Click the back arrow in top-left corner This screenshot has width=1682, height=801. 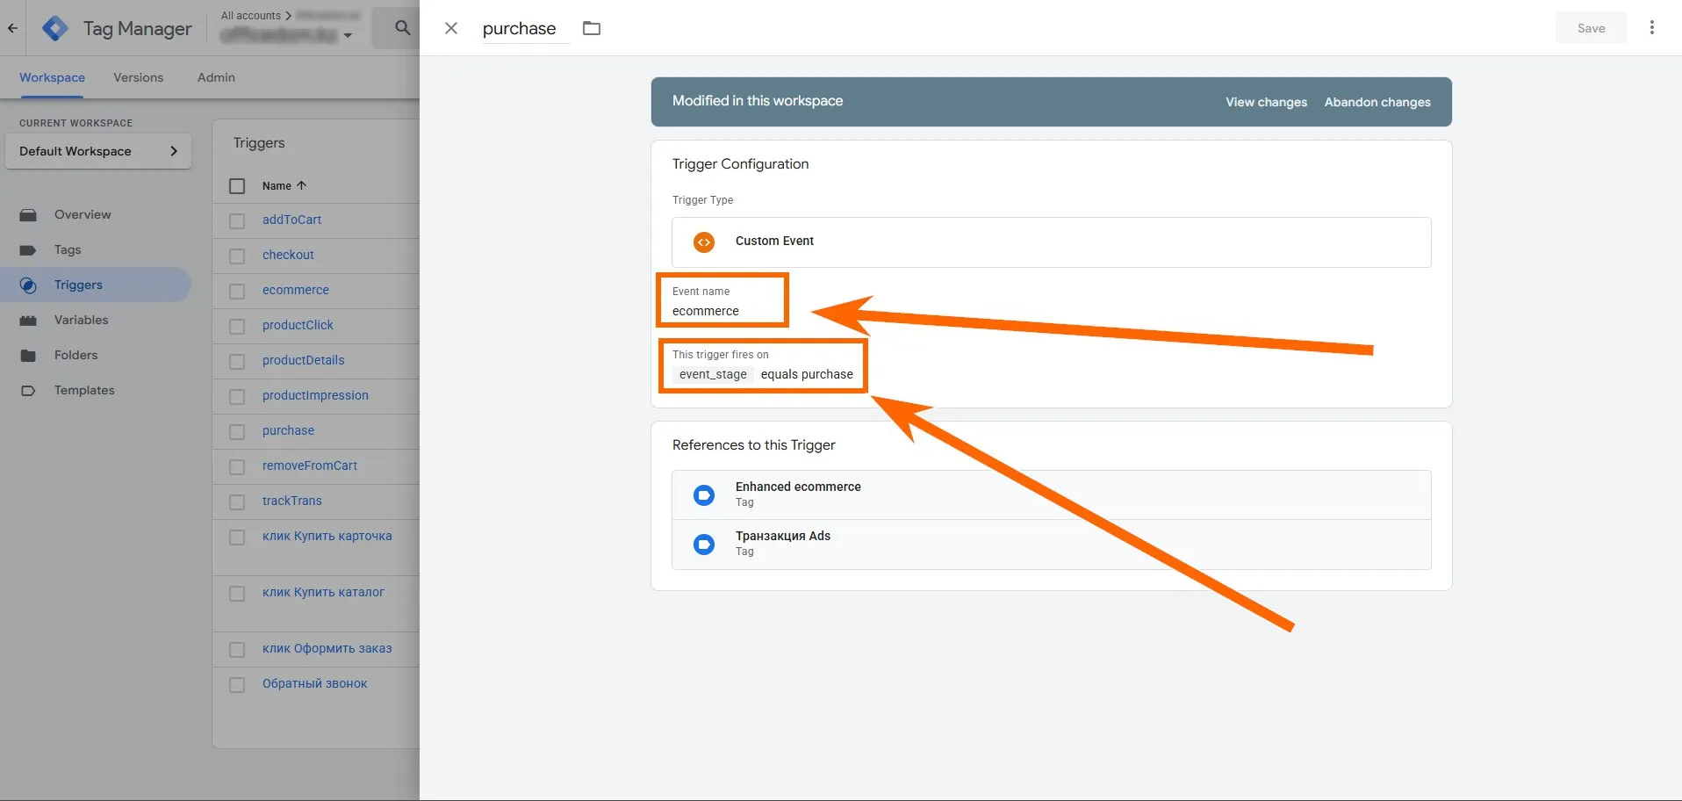click(12, 28)
